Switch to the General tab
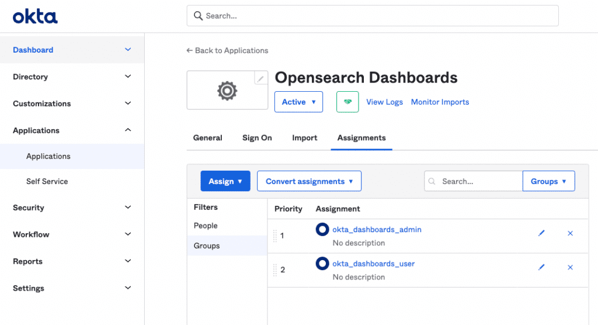 tap(207, 138)
